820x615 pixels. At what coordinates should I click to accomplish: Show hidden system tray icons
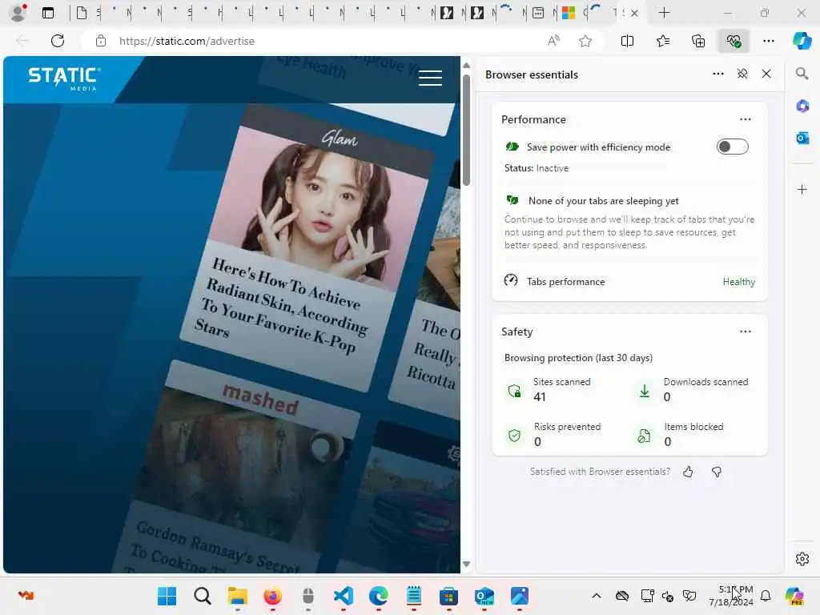point(596,596)
